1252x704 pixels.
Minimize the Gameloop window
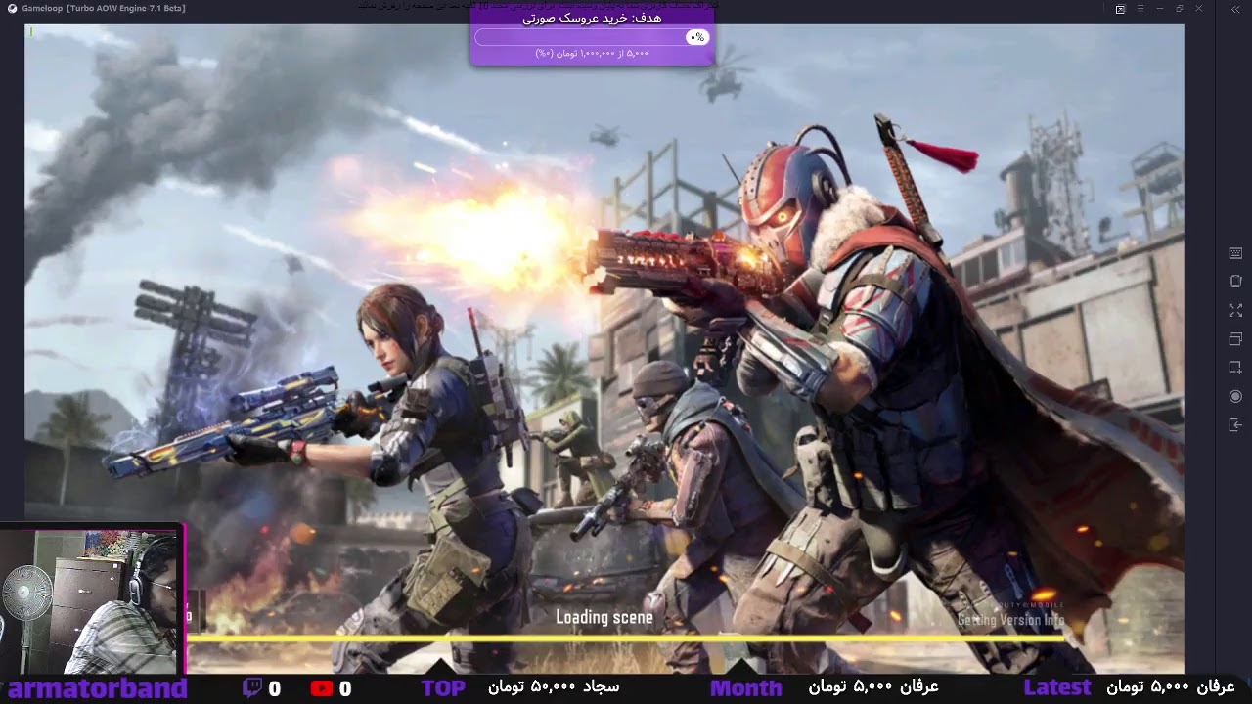point(1159,9)
